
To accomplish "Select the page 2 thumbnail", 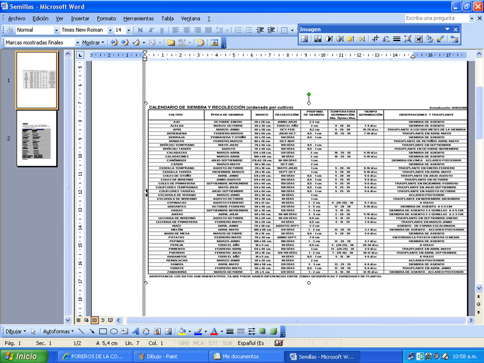I will pos(37,139).
